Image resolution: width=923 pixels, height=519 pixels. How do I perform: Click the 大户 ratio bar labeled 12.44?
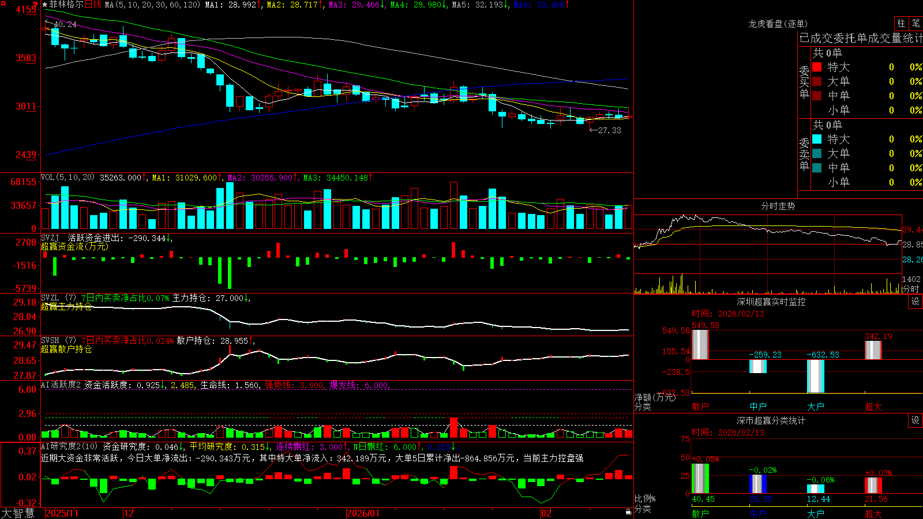pyautogui.click(x=815, y=489)
